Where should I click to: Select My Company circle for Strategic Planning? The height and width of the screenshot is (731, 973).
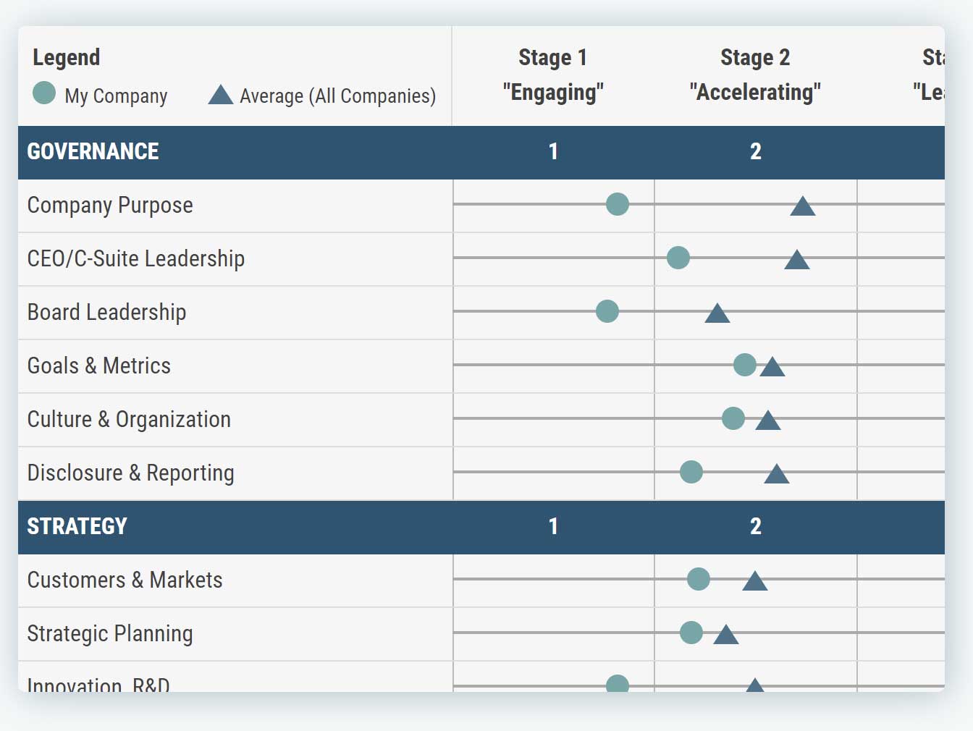click(691, 633)
